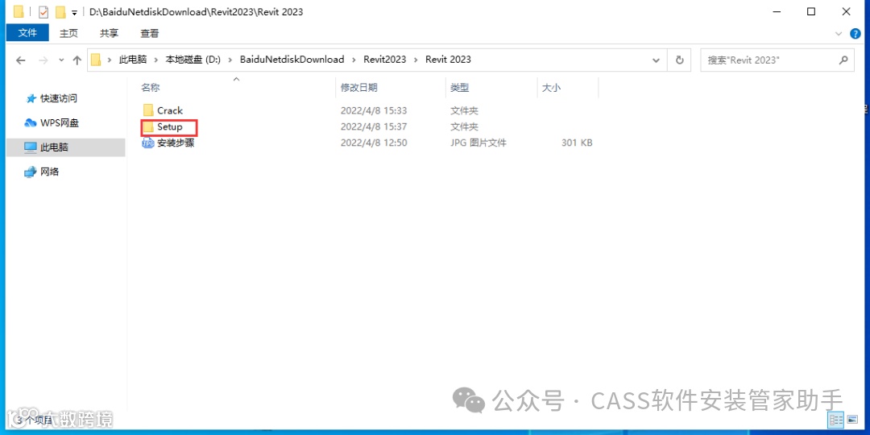Image resolution: width=870 pixels, height=435 pixels.
Task: Minimize the File Explorer window
Action: 777,11
